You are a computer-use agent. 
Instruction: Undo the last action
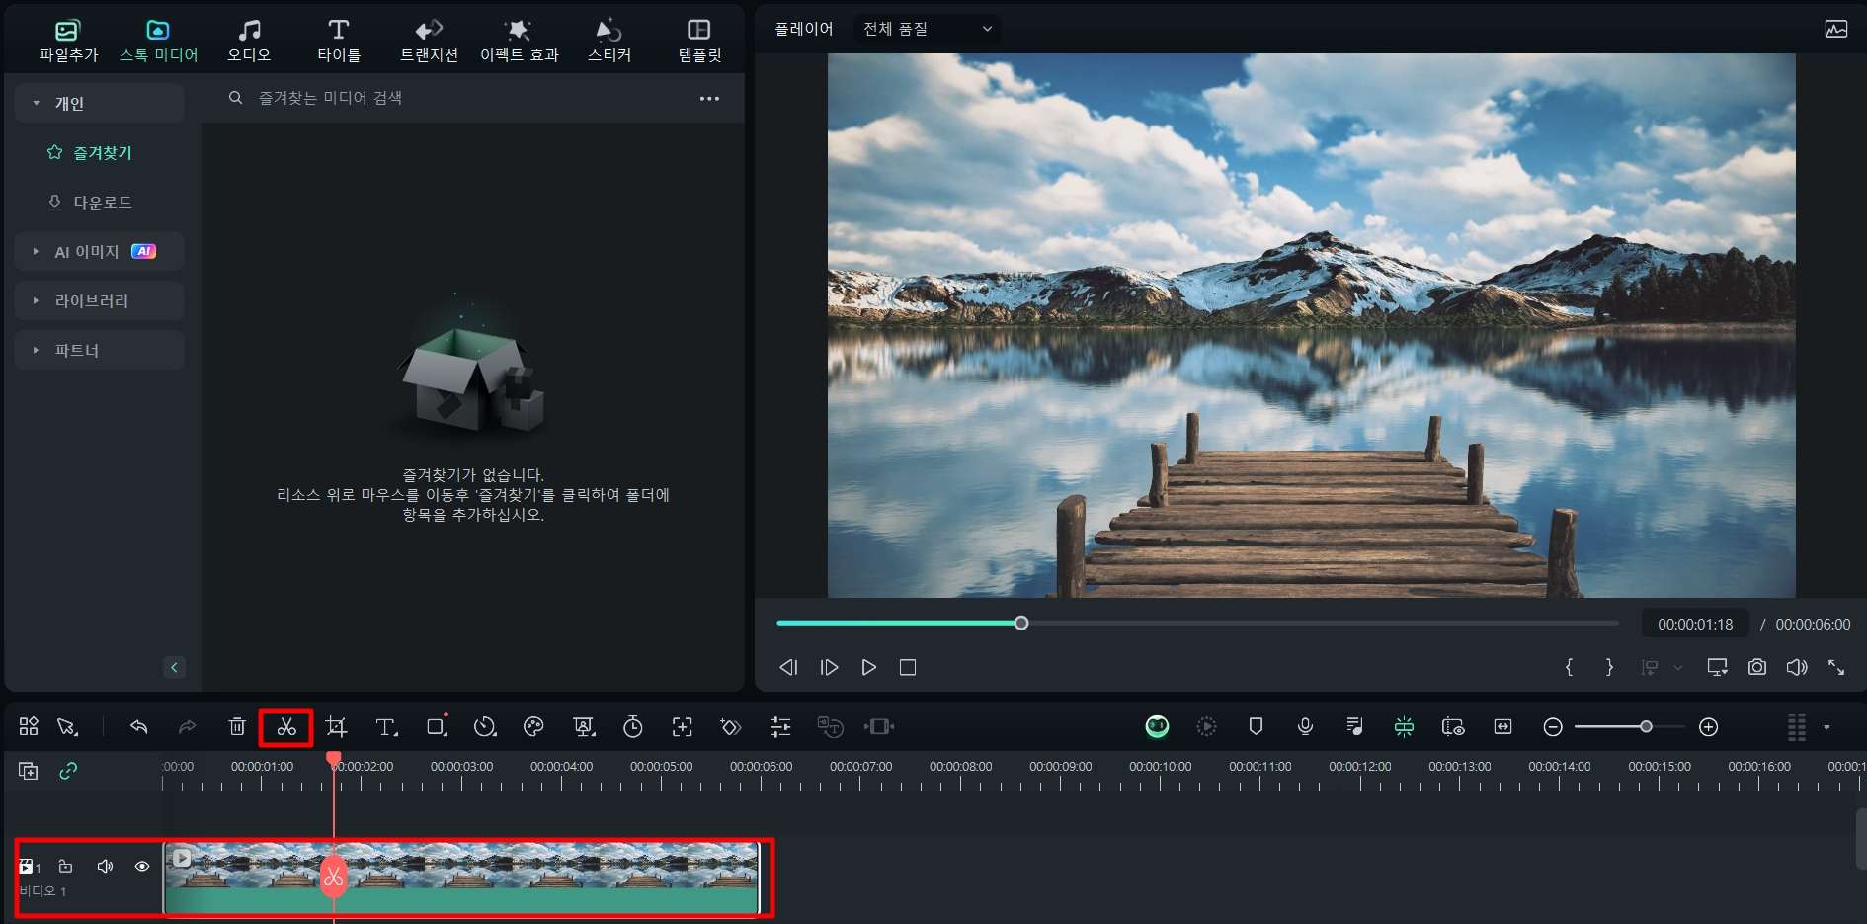(x=138, y=727)
